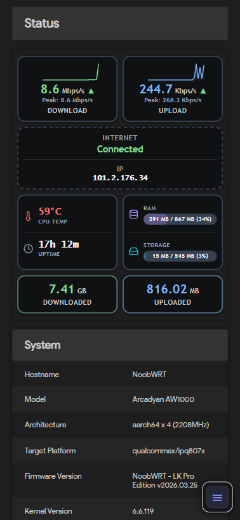Image resolution: width=240 pixels, height=520 pixels.
Task: Click the Kernel Version row label
Action: [48, 511]
